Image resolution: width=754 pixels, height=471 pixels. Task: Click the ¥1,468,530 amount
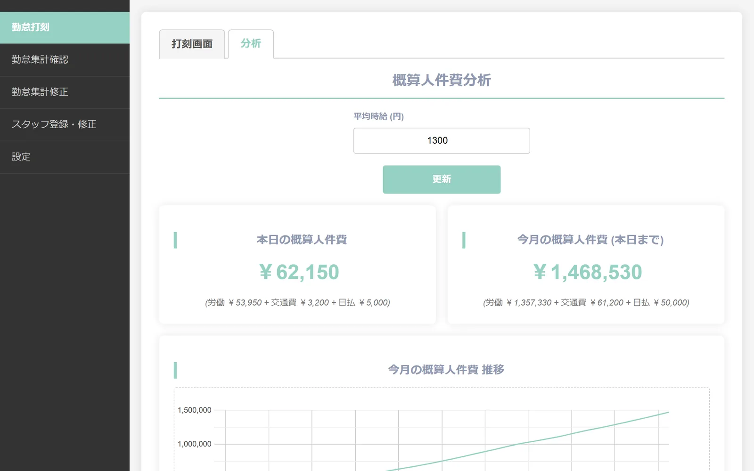(x=587, y=272)
